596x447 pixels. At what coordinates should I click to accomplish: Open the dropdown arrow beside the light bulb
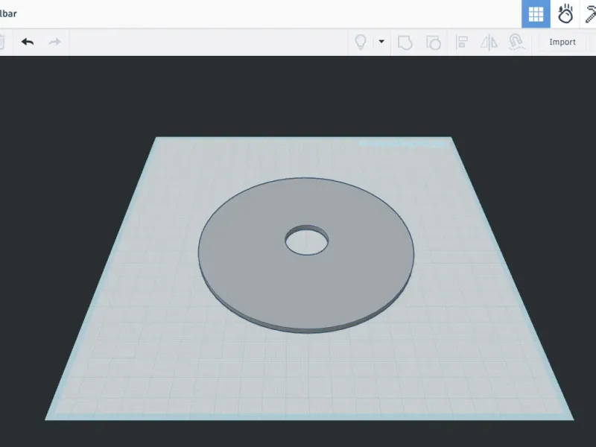pos(381,42)
